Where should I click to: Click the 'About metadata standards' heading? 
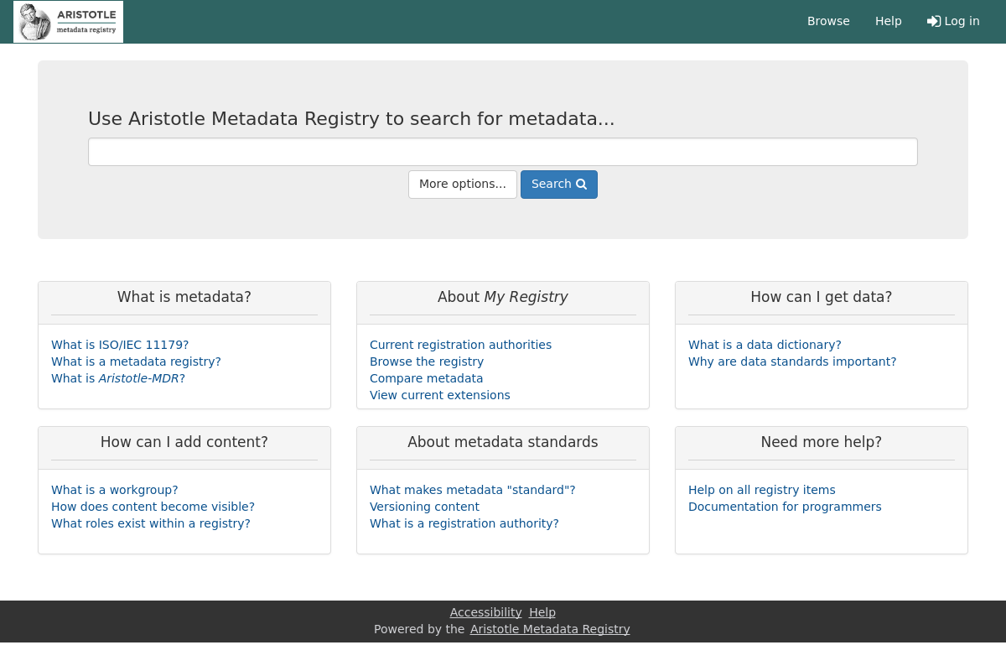pos(503,442)
